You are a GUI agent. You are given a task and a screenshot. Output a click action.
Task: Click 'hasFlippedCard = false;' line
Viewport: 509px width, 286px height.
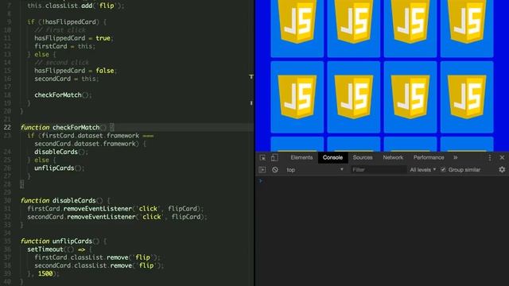coord(76,71)
